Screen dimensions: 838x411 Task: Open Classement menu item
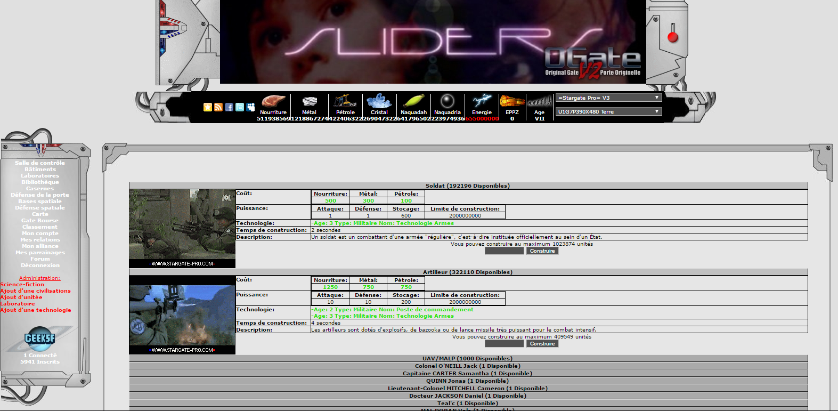tap(40, 227)
